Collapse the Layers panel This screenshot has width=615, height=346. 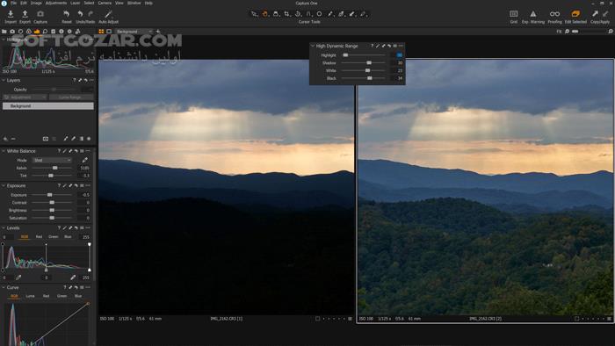tap(4, 80)
